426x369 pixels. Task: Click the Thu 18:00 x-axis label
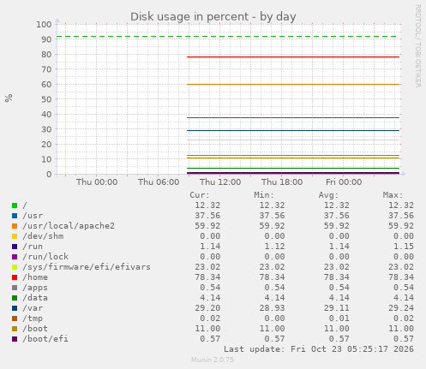point(282,182)
